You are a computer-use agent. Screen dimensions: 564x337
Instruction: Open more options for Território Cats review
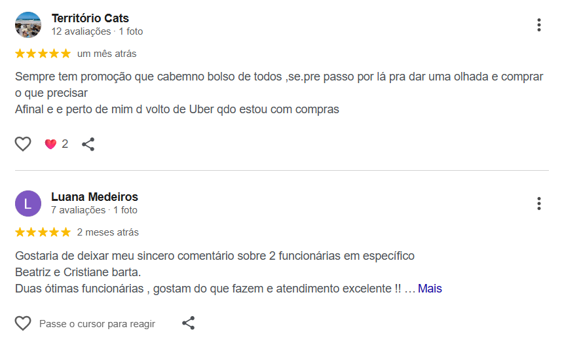pyautogui.click(x=538, y=25)
